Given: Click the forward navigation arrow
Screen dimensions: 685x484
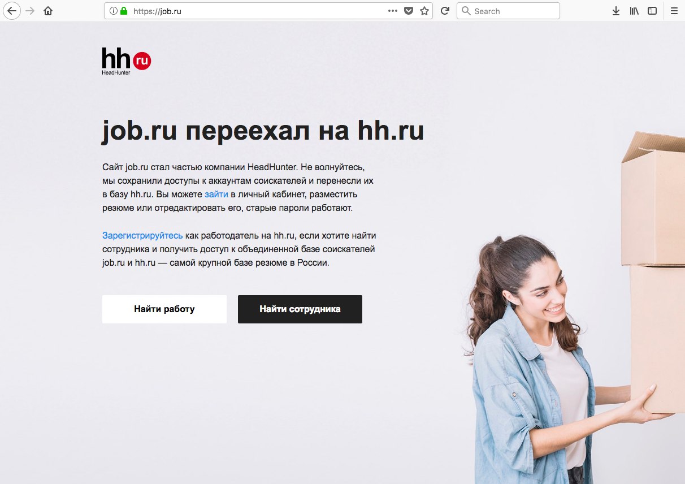Looking at the screenshot, I should click(x=30, y=11).
